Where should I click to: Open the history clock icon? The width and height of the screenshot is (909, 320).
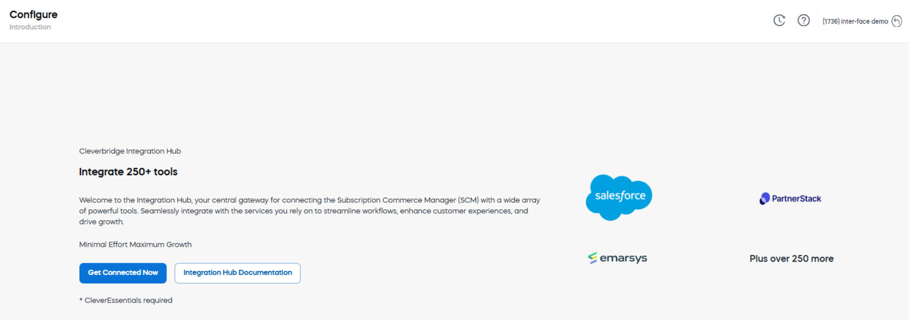(779, 21)
